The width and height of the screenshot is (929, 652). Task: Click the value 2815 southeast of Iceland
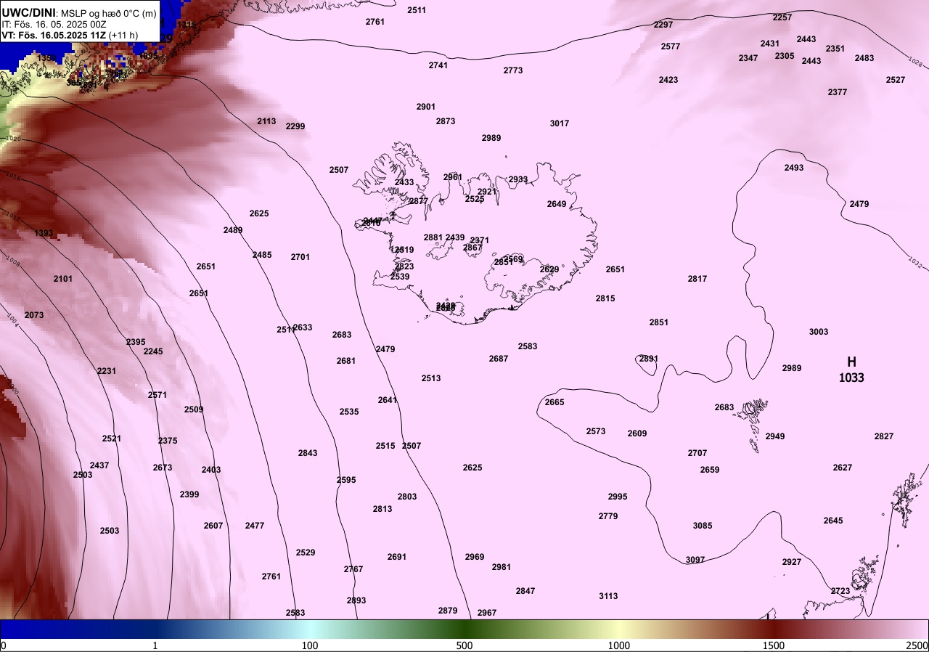(x=605, y=298)
